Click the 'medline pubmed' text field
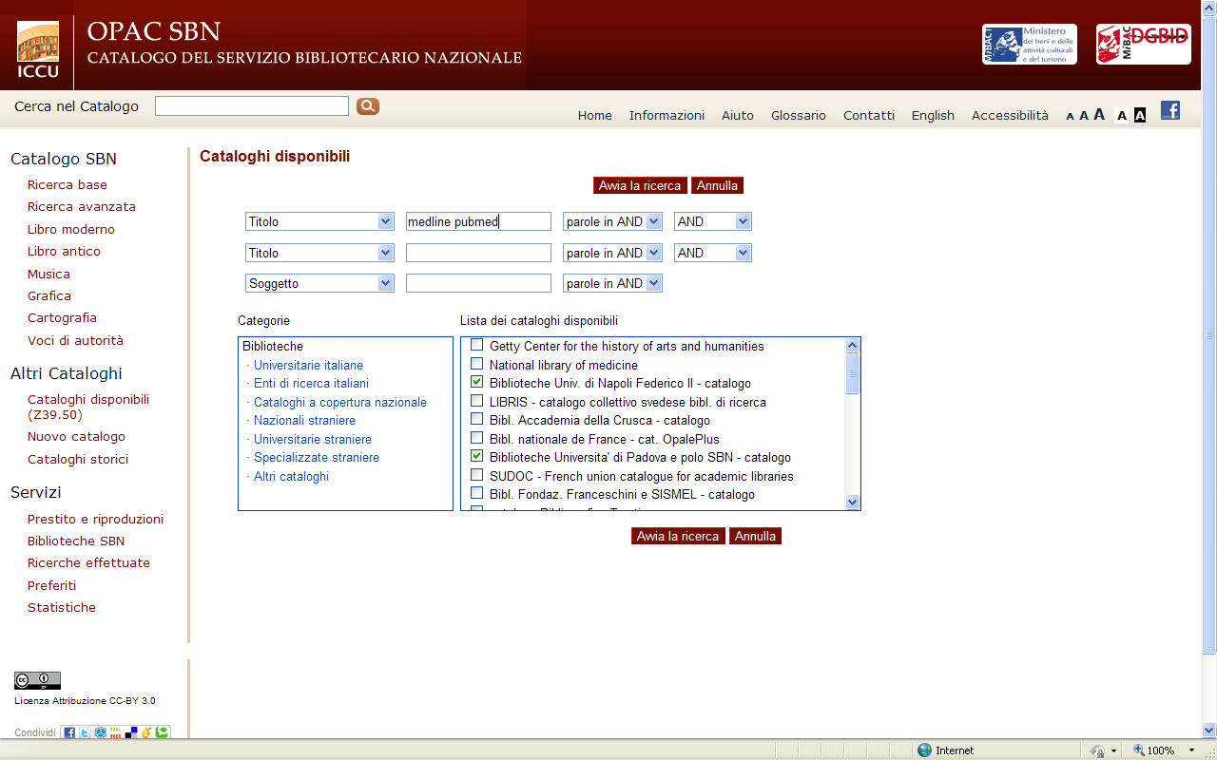 click(478, 221)
